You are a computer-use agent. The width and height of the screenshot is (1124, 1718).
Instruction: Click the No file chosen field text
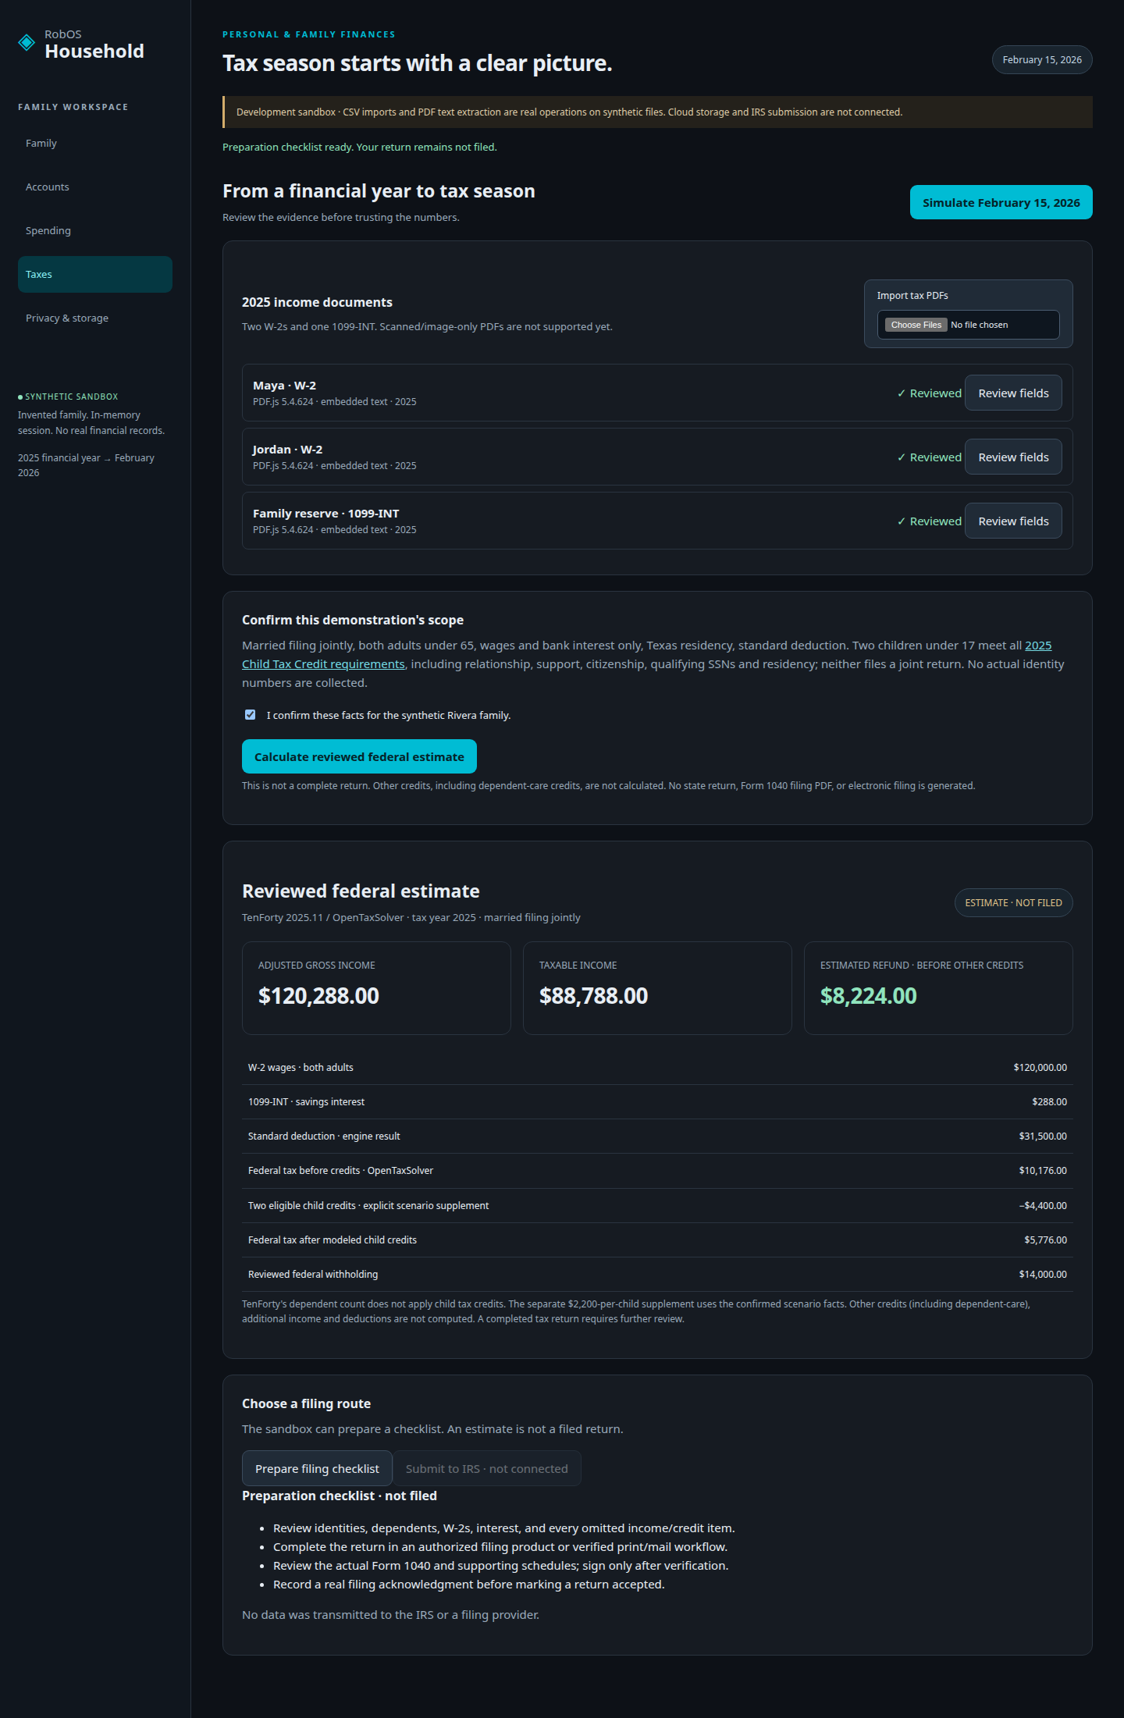(979, 325)
